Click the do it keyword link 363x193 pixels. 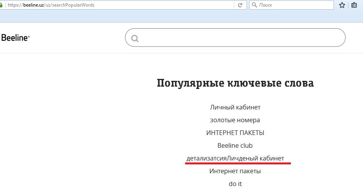click(x=235, y=184)
